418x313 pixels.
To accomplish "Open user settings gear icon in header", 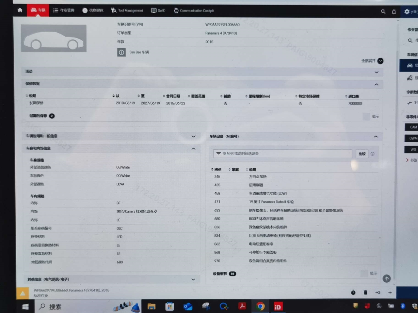I will (407, 11).
